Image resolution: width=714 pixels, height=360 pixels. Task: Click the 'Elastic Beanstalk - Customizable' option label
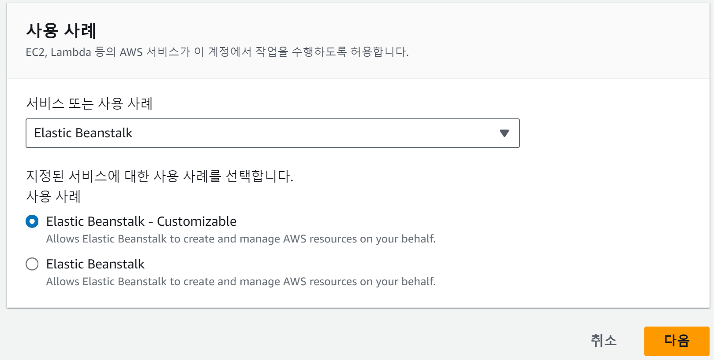[141, 221]
